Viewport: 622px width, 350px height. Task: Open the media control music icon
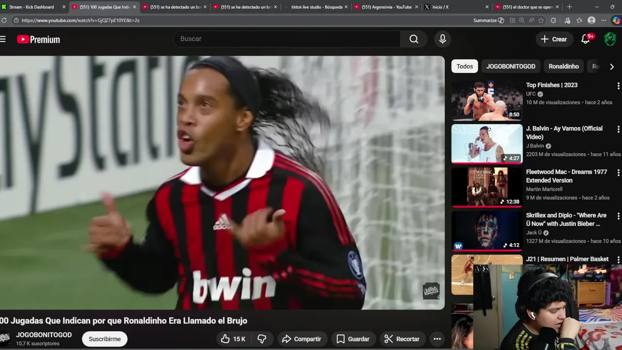(567, 20)
